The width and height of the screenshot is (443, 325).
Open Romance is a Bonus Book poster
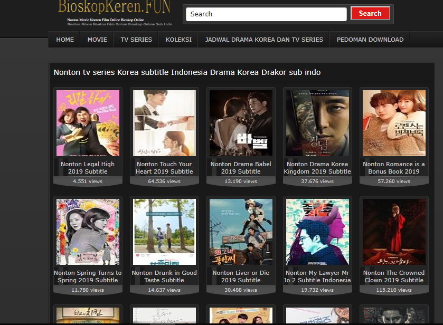tap(394, 123)
